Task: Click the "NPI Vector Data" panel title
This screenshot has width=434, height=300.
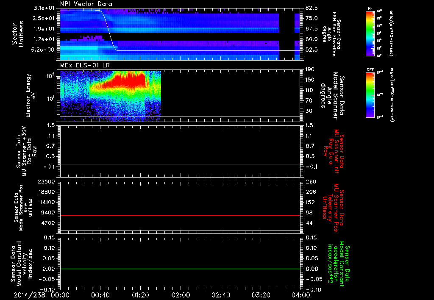Action: click(x=86, y=4)
